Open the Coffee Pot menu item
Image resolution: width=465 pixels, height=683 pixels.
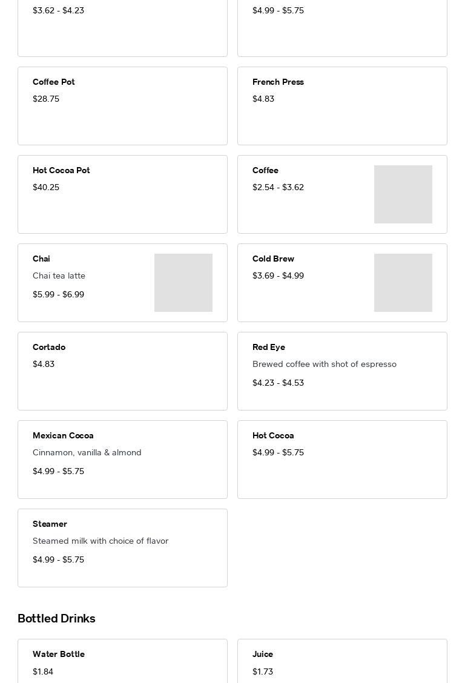click(122, 106)
